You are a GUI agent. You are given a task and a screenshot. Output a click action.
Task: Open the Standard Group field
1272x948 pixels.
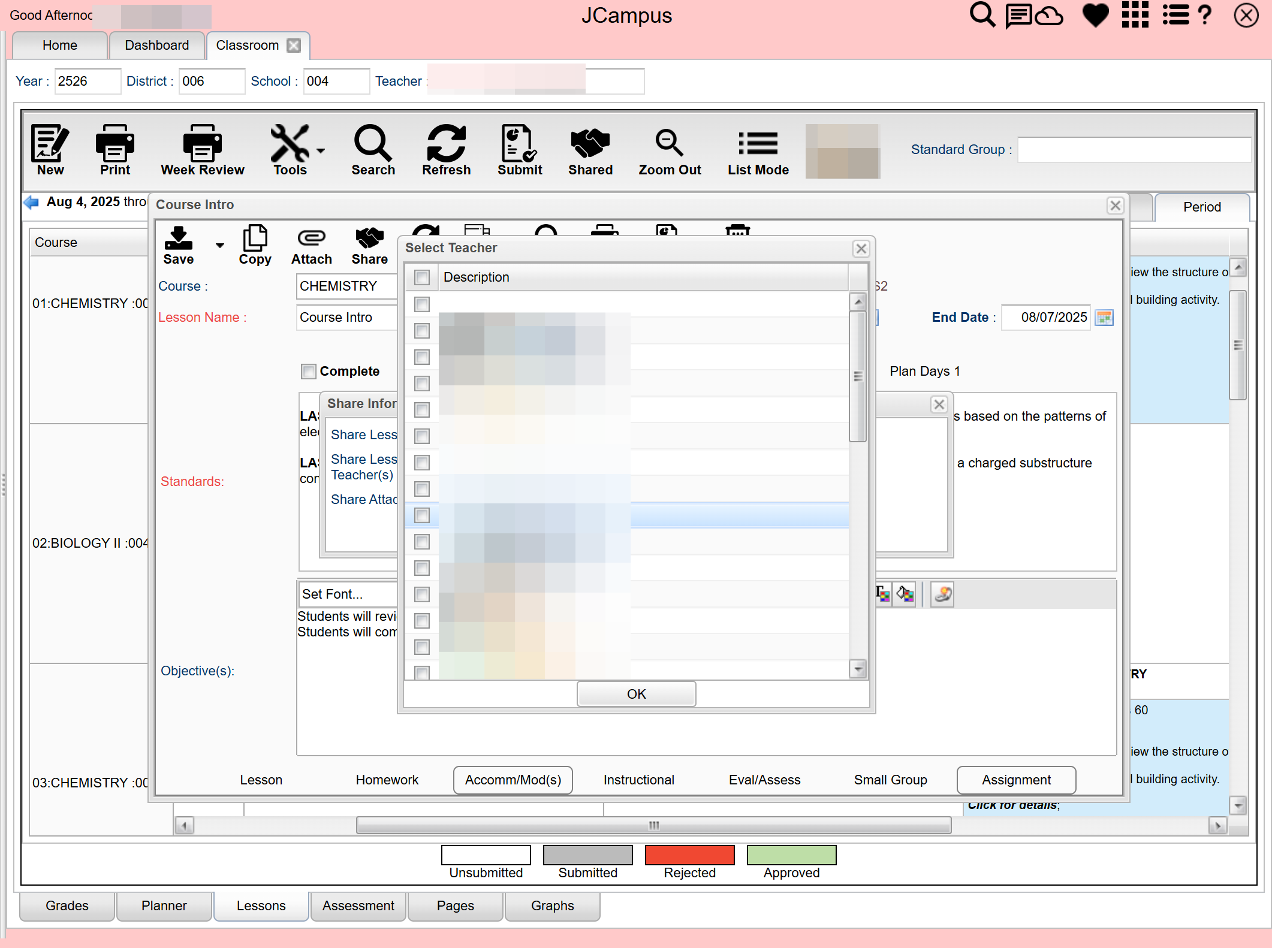pos(1134,150)
